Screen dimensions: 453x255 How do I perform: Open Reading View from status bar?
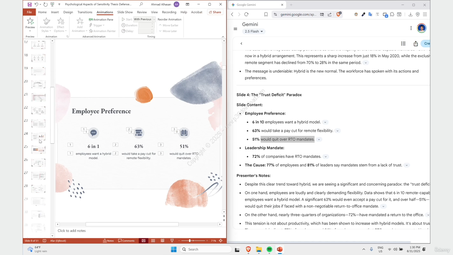[162, 241]
